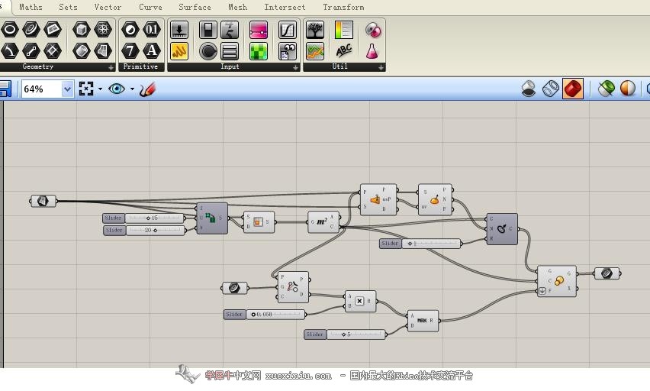This screenshot has width=650, height=391.
Task: Open the Curve tab
Action: (x=150, y=7)
